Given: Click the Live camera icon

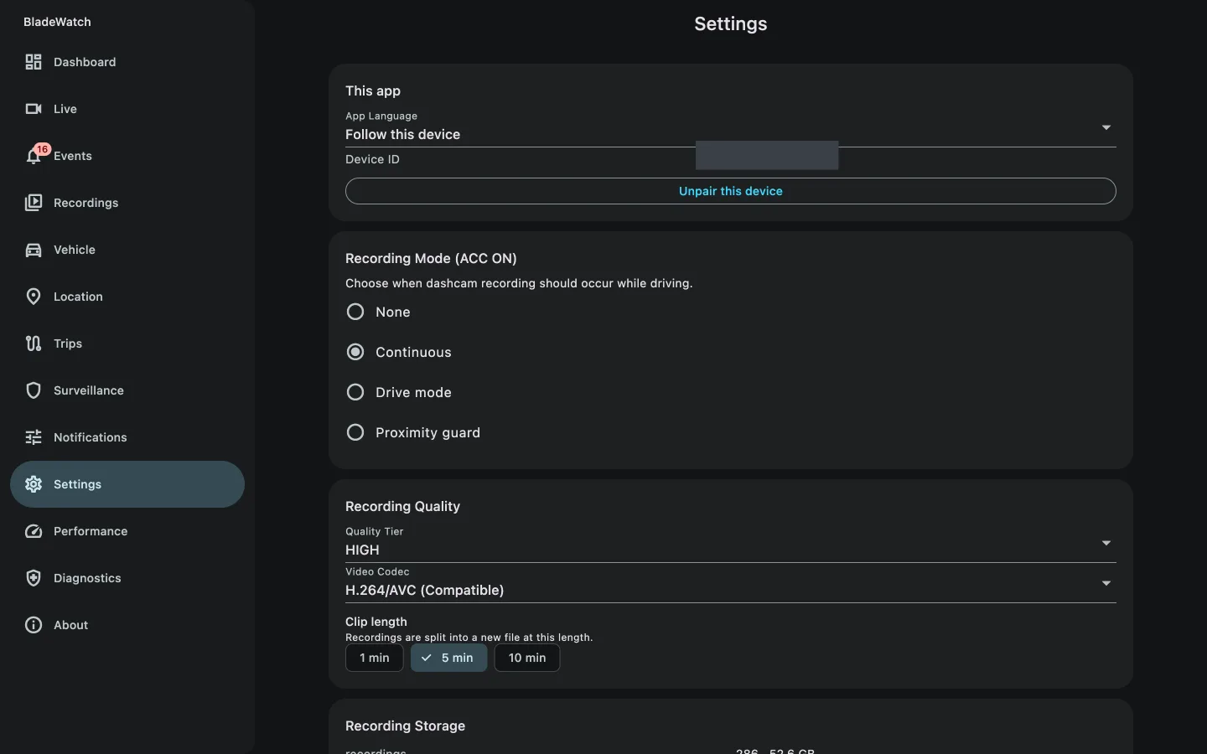Looking at the screenshot, I should (34, 109).
